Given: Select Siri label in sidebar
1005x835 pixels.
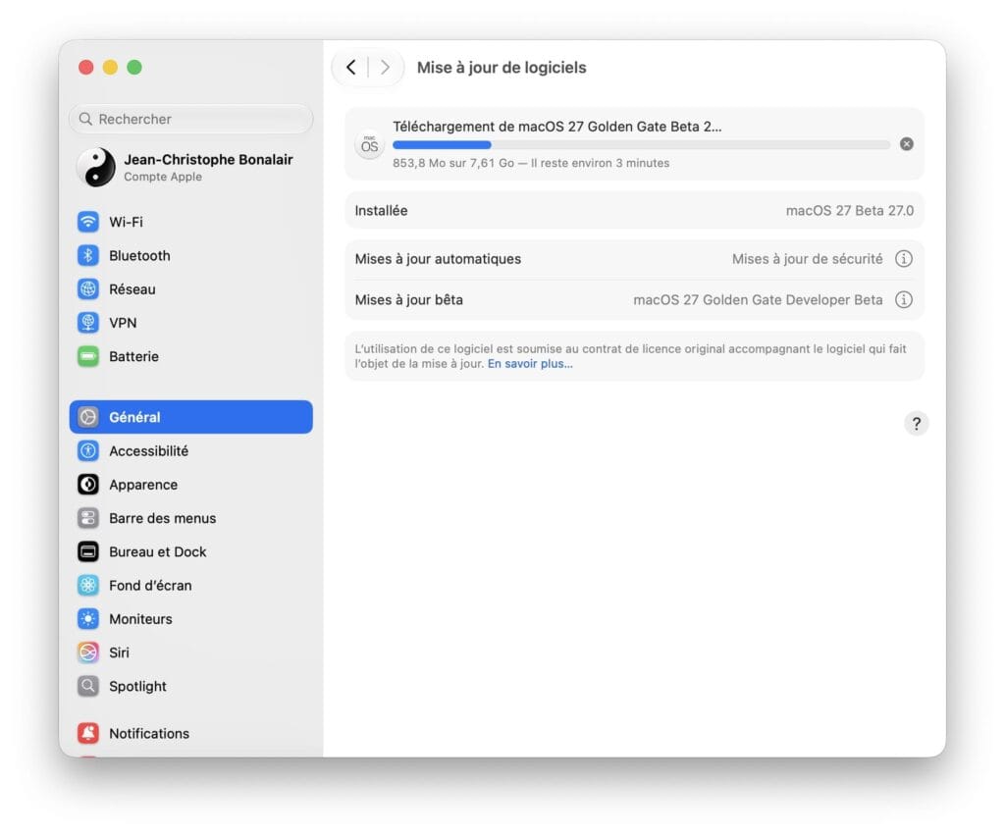Looking at the screenshot, I should pyautogui.click(x=119, y=652).
